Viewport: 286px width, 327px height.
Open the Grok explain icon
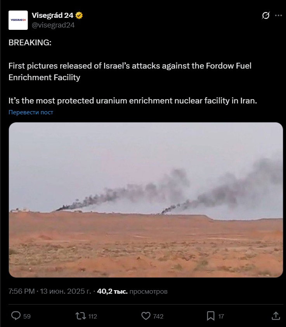click(266, 15)
